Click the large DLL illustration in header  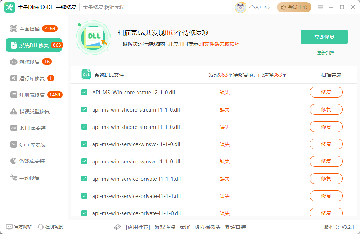93,38
